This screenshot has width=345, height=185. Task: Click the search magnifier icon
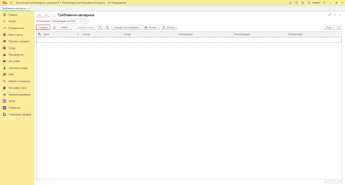[309, 3]
